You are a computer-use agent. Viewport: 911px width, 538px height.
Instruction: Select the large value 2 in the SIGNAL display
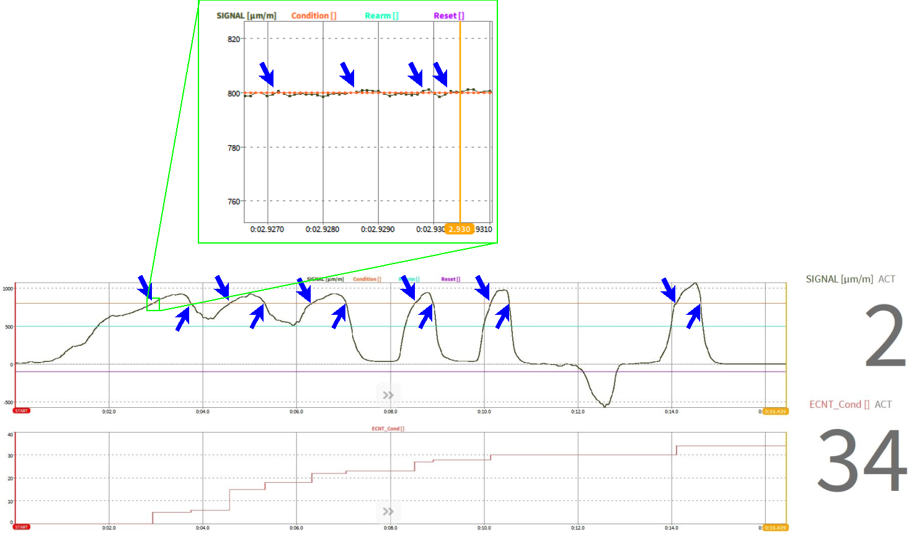tap(885, 335)
